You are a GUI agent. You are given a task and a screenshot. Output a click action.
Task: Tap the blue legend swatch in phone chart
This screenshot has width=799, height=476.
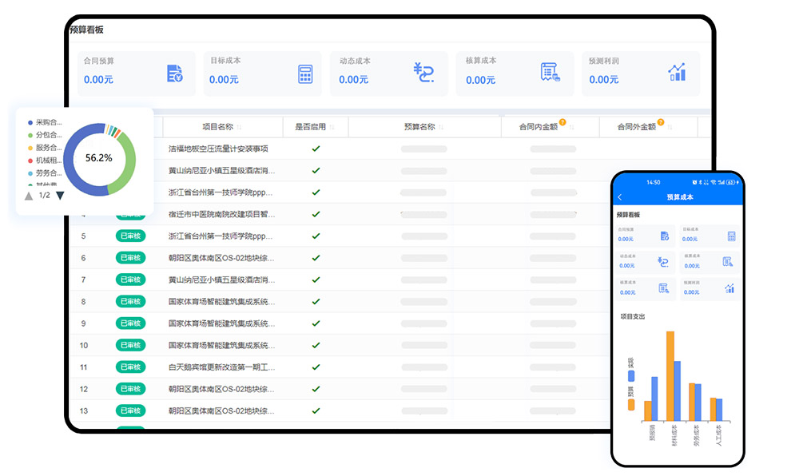tap(631, 376)
